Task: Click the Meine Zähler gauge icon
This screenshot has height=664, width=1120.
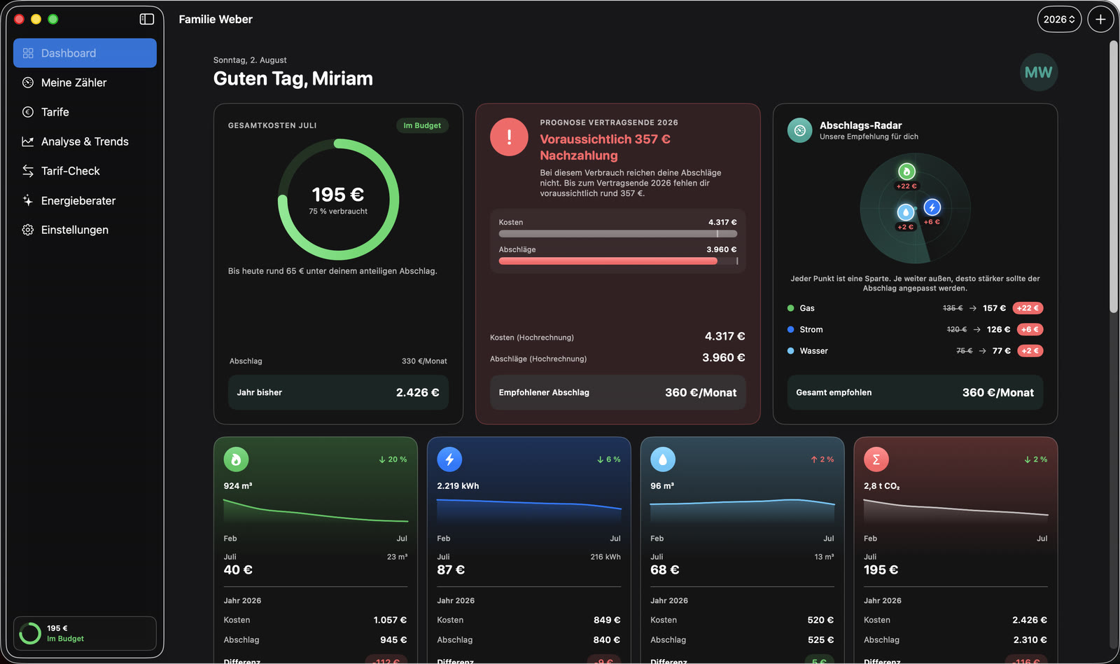Action: click(x=28, y=83)
